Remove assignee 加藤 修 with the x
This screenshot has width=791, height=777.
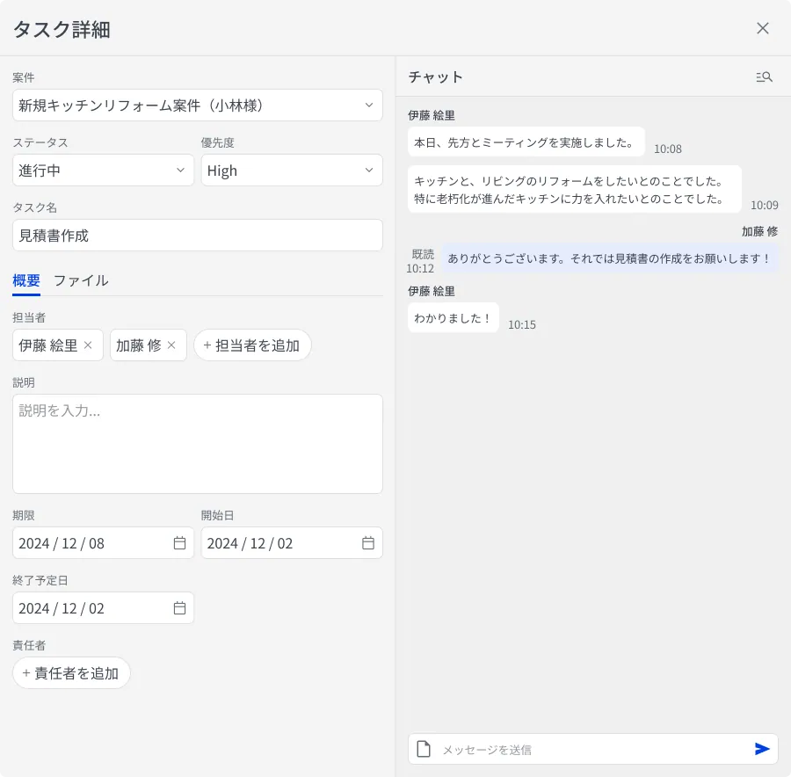click(171, 345)
